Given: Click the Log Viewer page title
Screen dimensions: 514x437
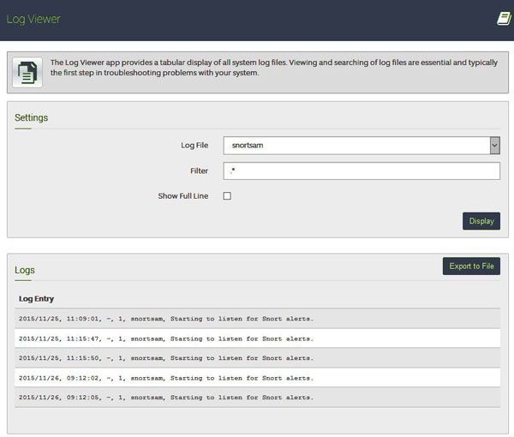Looking at the screenshot, I should [x=33, y=19].
